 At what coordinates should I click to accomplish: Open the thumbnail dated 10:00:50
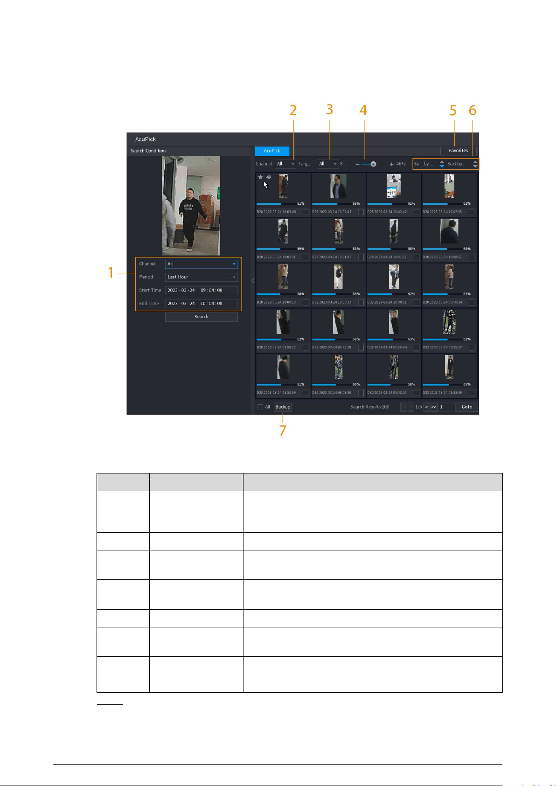pyautogui.click(x=283, y=277)
